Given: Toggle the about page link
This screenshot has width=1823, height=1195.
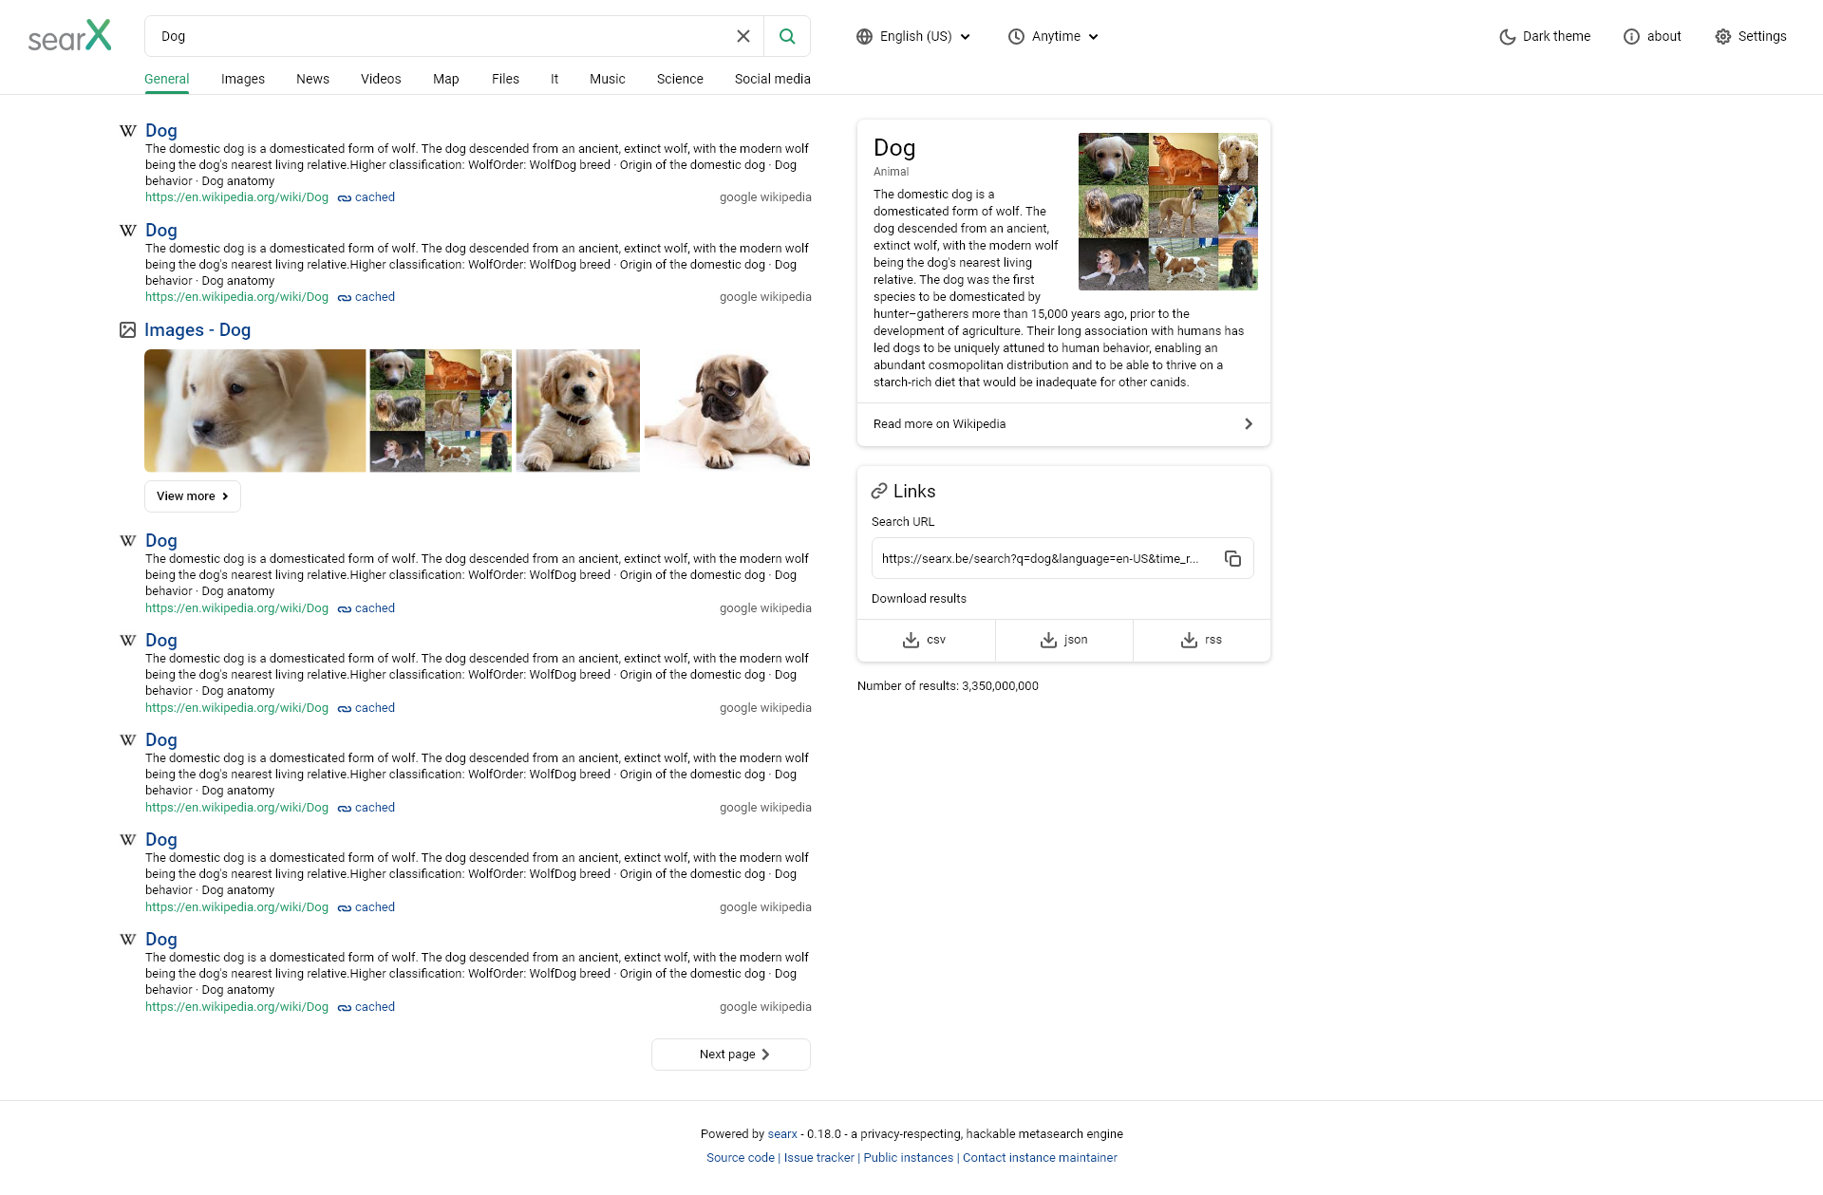Looking at the screenshot, I should pos(1652,36).
